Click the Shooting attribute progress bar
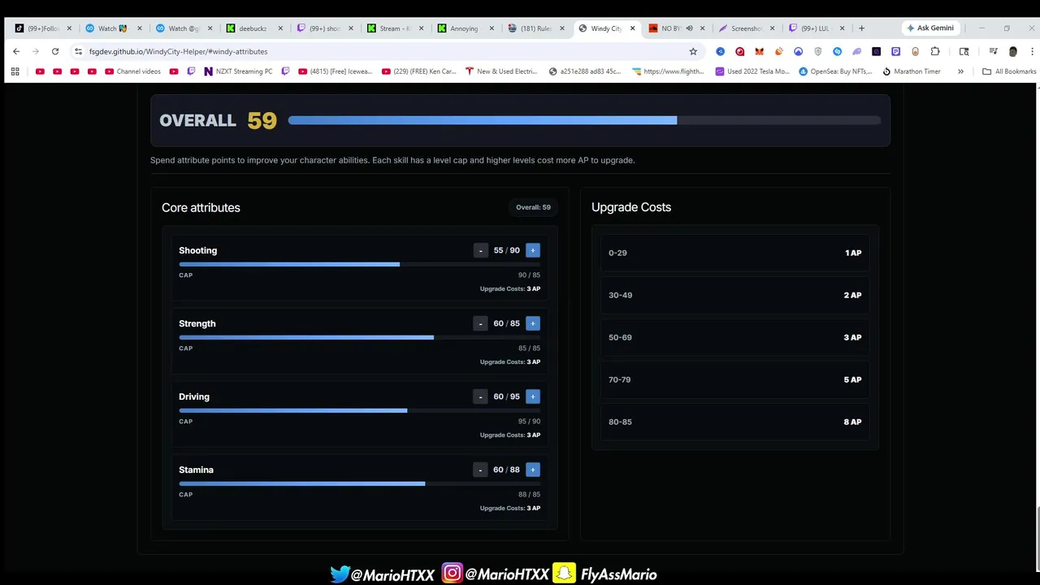Viewport: 1040px width, 585px height. (x=359, y=264)
